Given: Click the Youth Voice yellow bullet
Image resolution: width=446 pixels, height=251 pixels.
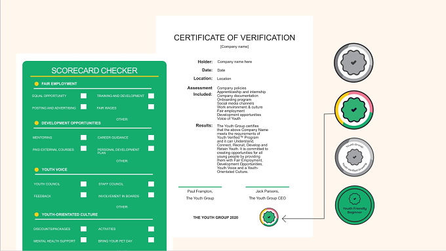Looking at the screenshot, I should 37,170.
